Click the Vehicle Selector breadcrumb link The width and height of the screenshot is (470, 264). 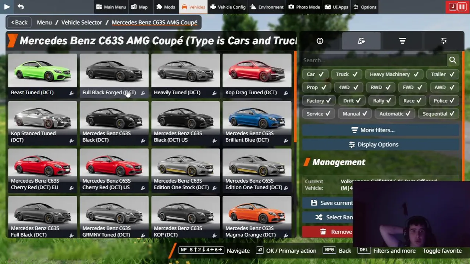pyautogui.click(x=82, y=22)
